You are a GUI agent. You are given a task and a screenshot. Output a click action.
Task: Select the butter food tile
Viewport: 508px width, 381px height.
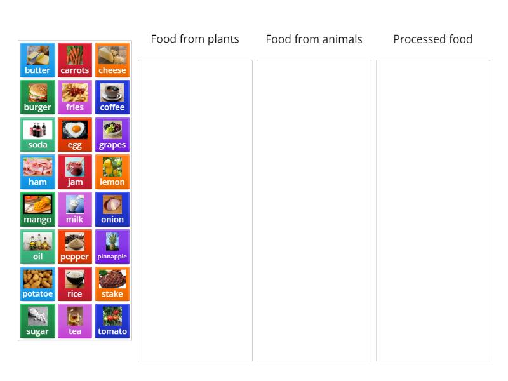[37, 59]
